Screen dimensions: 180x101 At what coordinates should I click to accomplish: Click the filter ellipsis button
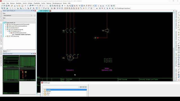(35, 15)
